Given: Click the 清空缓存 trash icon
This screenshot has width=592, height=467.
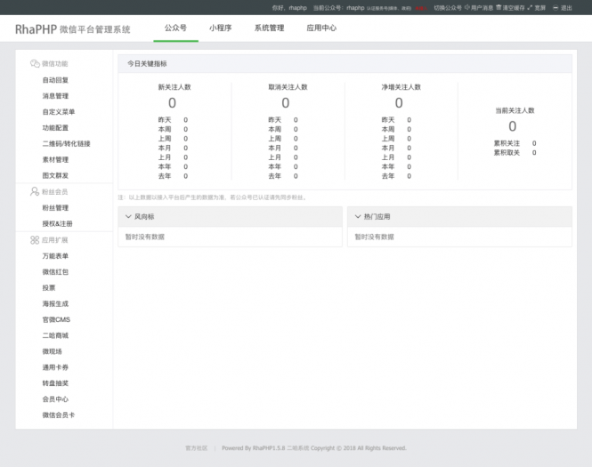Looking at the screenshot, I should point(499,7).
